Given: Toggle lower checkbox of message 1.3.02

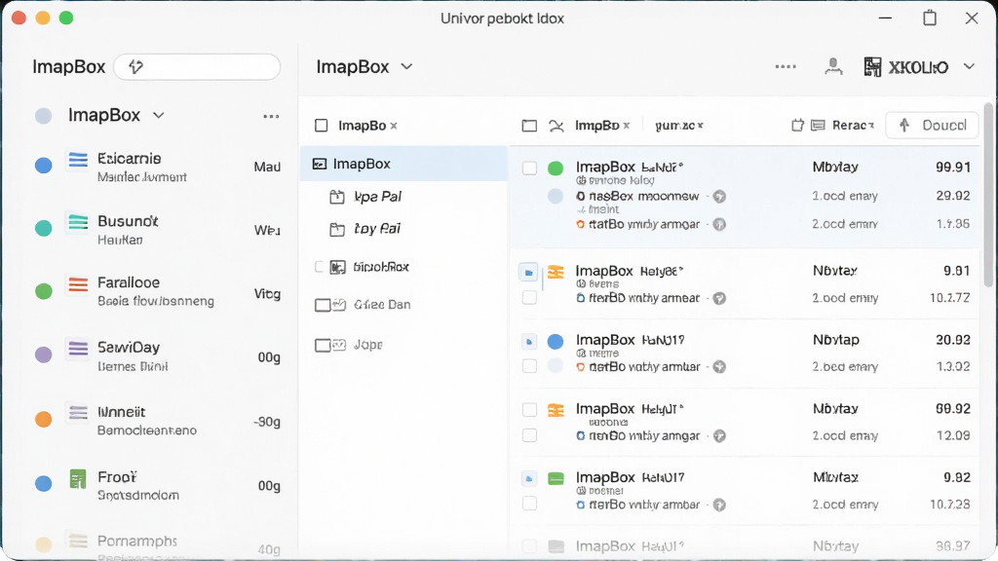Looking at the screenshot, I should [x=529, y=366].
